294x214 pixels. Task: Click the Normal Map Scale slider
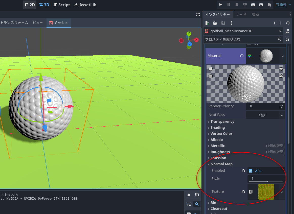point(265,181)
